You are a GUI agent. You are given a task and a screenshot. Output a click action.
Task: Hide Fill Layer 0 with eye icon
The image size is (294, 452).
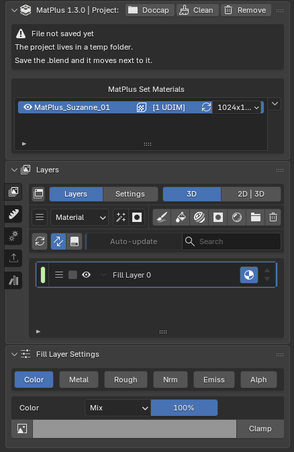click(87, 275)
